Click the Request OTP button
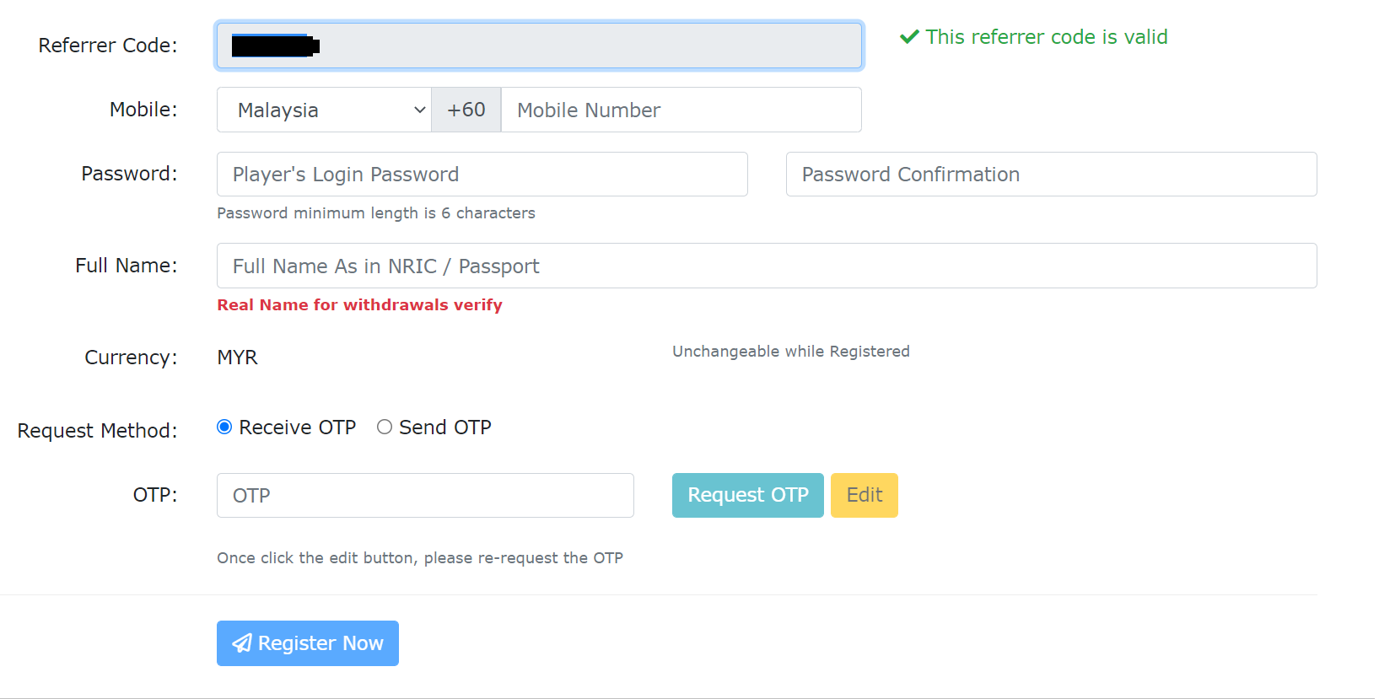This screenshot has width=1379, height=699. tap(748, 495)
